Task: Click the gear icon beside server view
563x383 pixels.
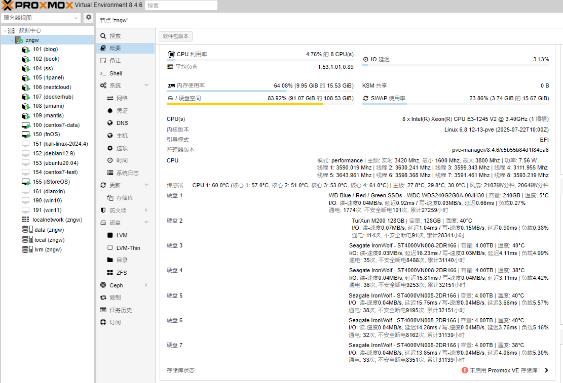Action: tap(89, 18)
